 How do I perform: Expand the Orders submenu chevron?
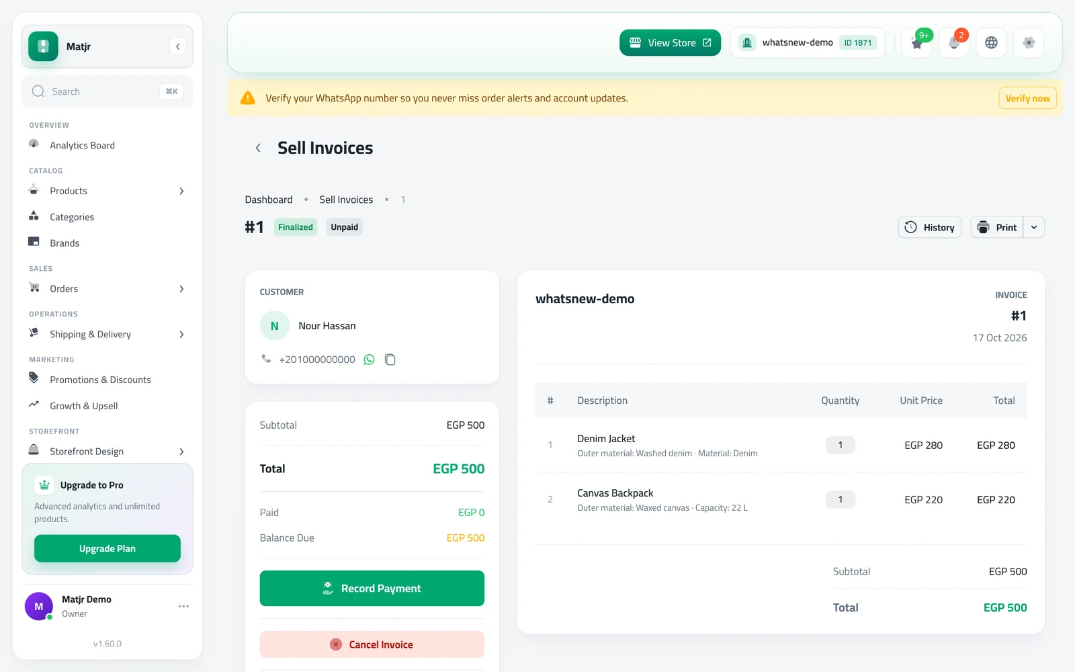(181, 289)
